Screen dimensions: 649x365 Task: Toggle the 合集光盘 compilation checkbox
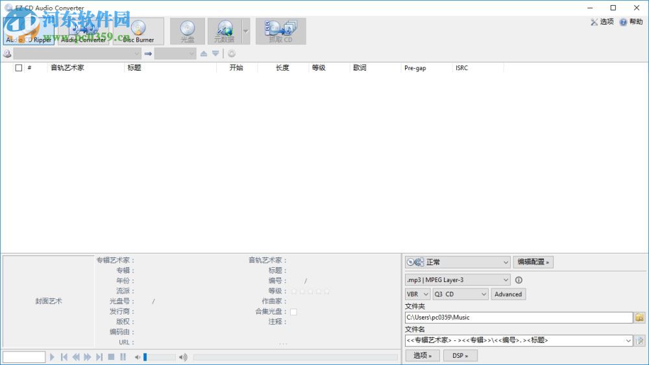point(293,312)
